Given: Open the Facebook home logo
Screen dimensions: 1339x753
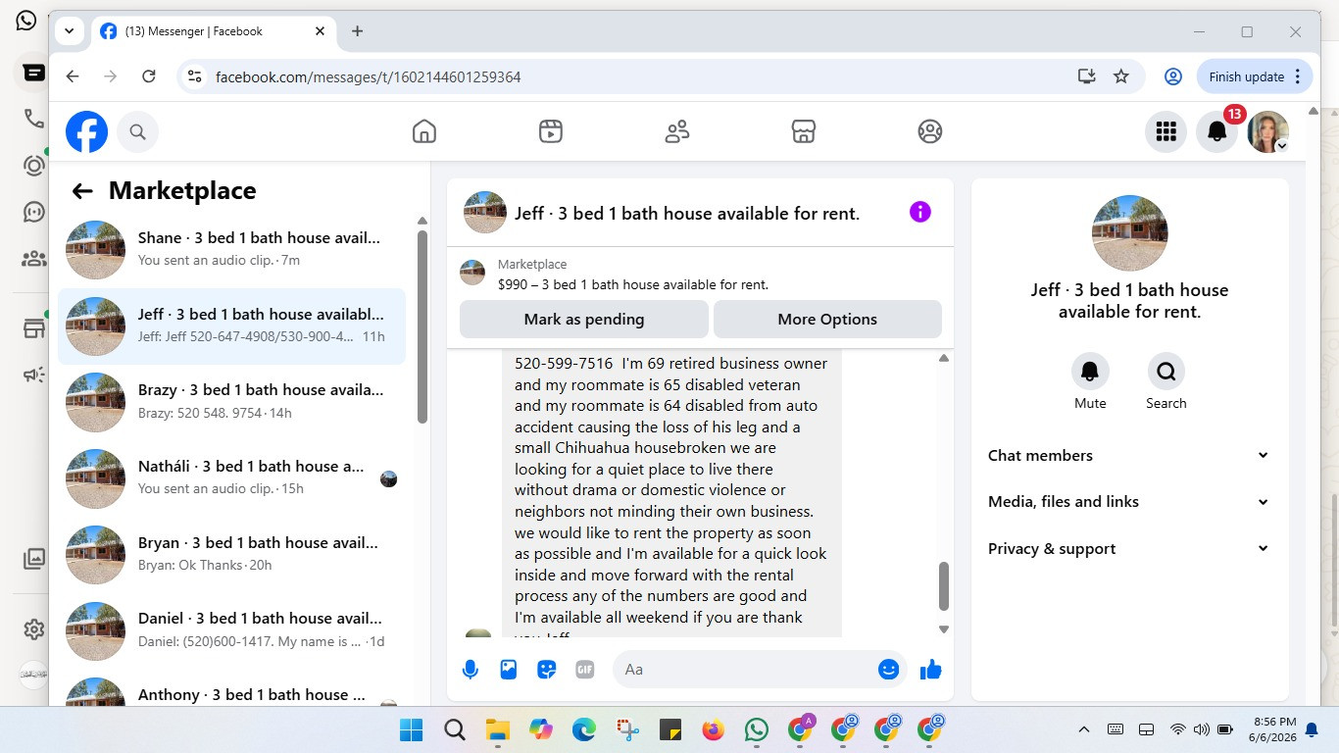Looking at the screenshot, I should tap(86, 131).
